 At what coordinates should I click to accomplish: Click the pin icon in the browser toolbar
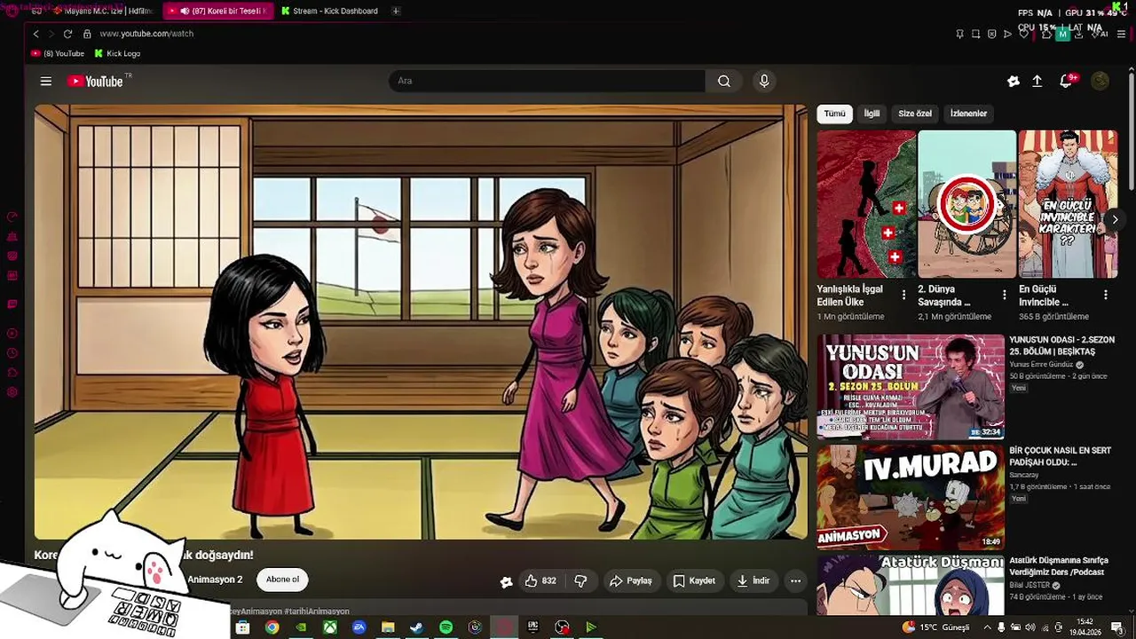tap(959, 34)
